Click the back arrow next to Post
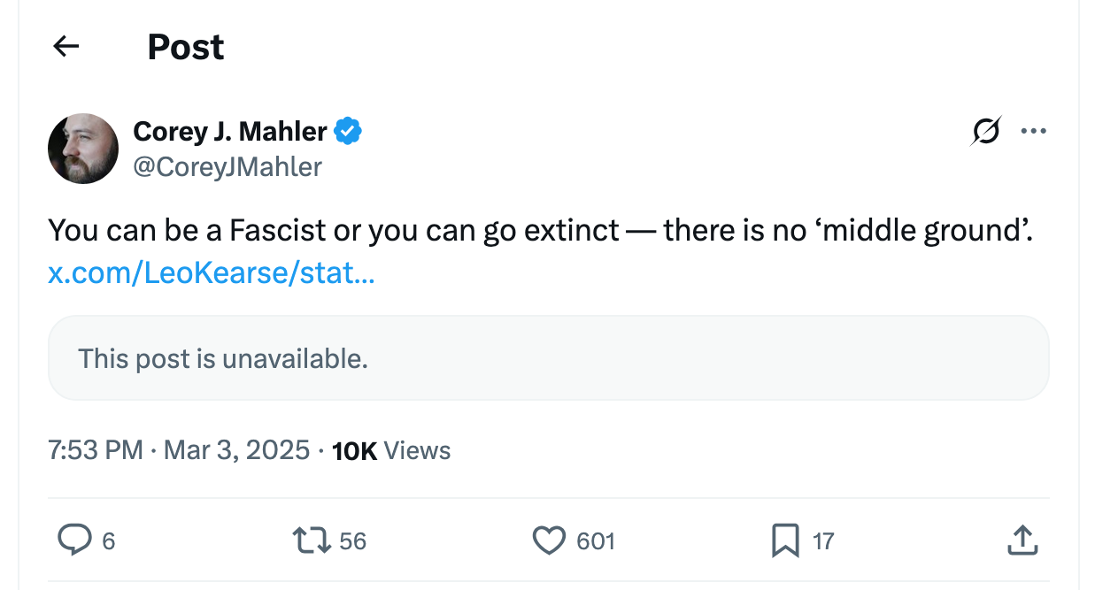This screenshot has width=1095, height=590. click(x=66, y=47)
